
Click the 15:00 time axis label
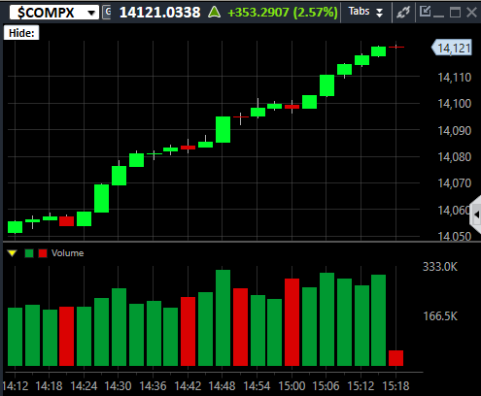292,386
